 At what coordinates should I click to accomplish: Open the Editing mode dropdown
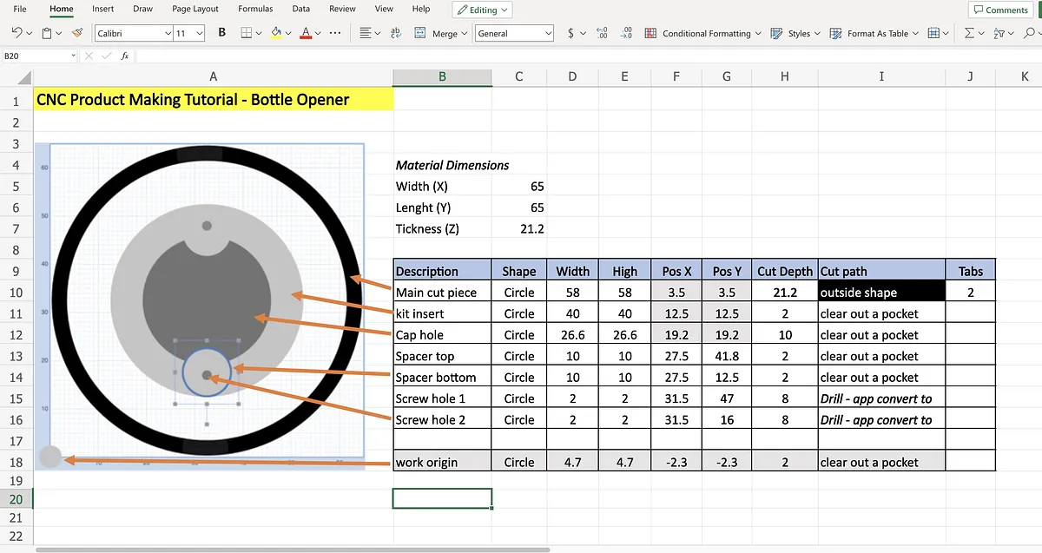[483, 10]
